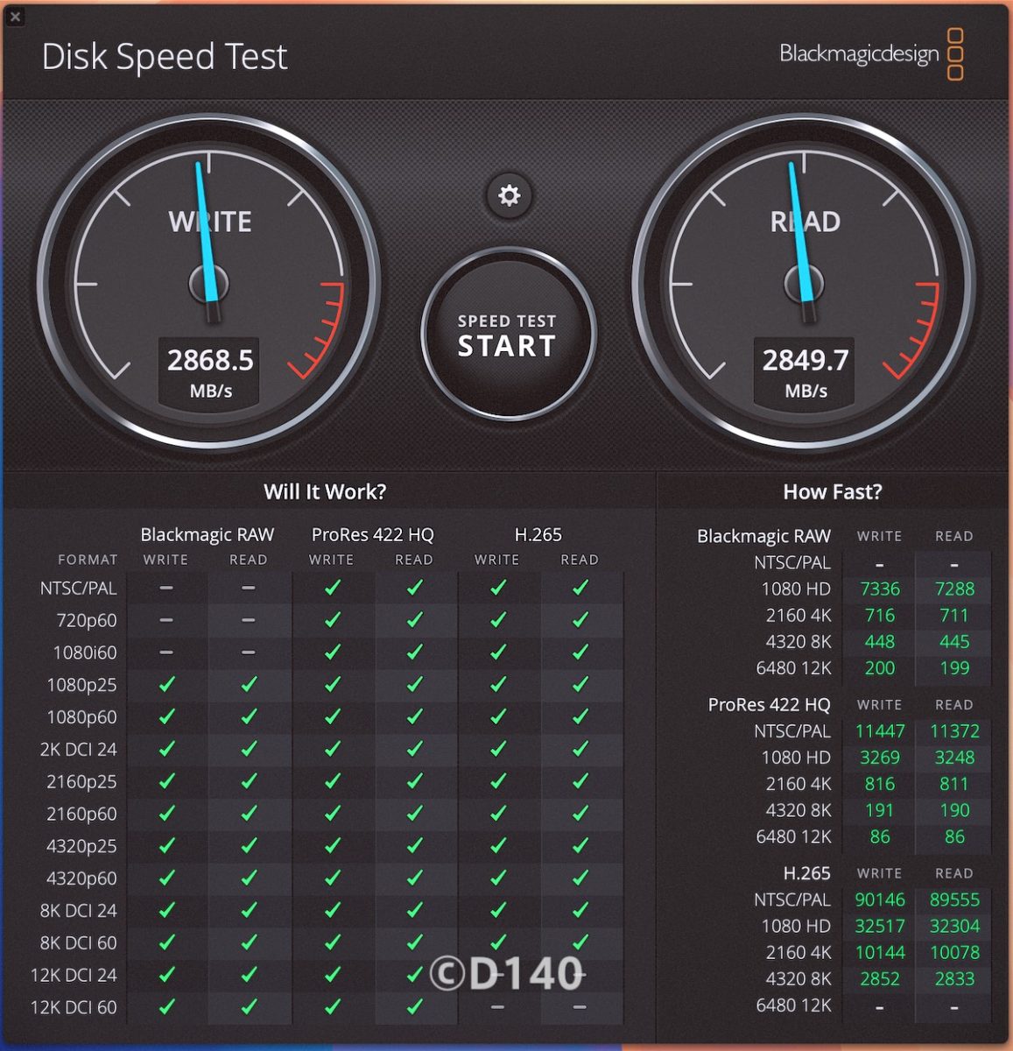Select the How Fast? panel heading
The image size is (1013, 1051).
[832, 491]
